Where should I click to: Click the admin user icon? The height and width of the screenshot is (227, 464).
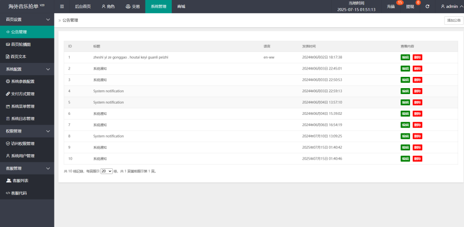point(443,6)
